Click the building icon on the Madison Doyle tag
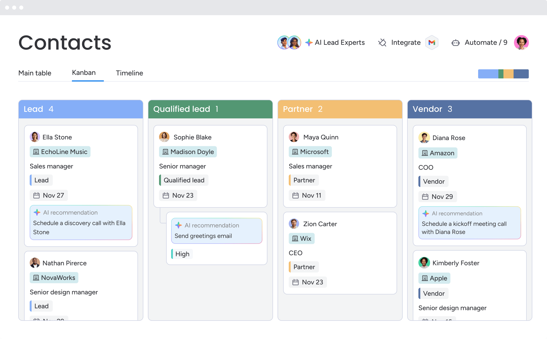The image size is (547, 339). click(165, 152)
